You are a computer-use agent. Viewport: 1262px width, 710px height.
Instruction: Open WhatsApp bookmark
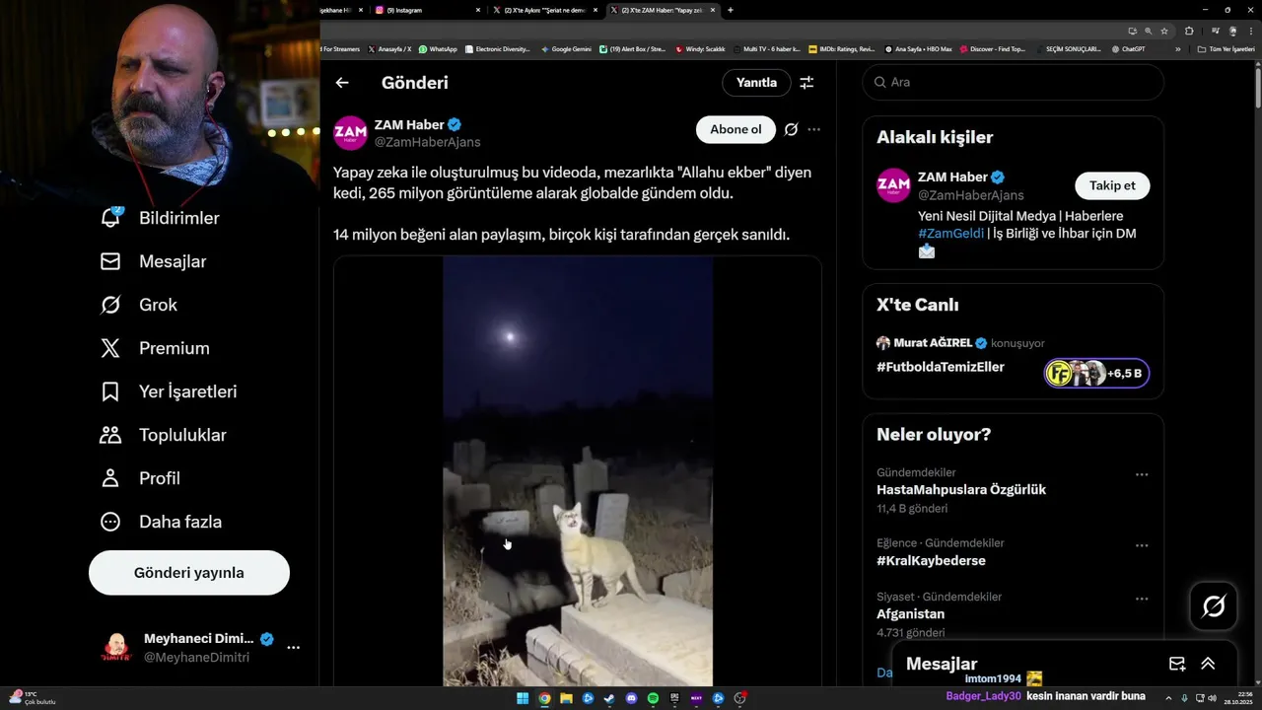pyautogui.click(x=438, y=48)
